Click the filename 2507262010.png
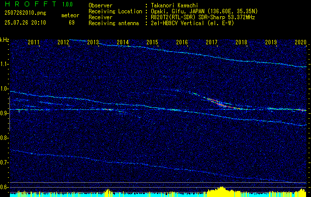The width and height of the screenshot is (311, 197). (25, 13)
